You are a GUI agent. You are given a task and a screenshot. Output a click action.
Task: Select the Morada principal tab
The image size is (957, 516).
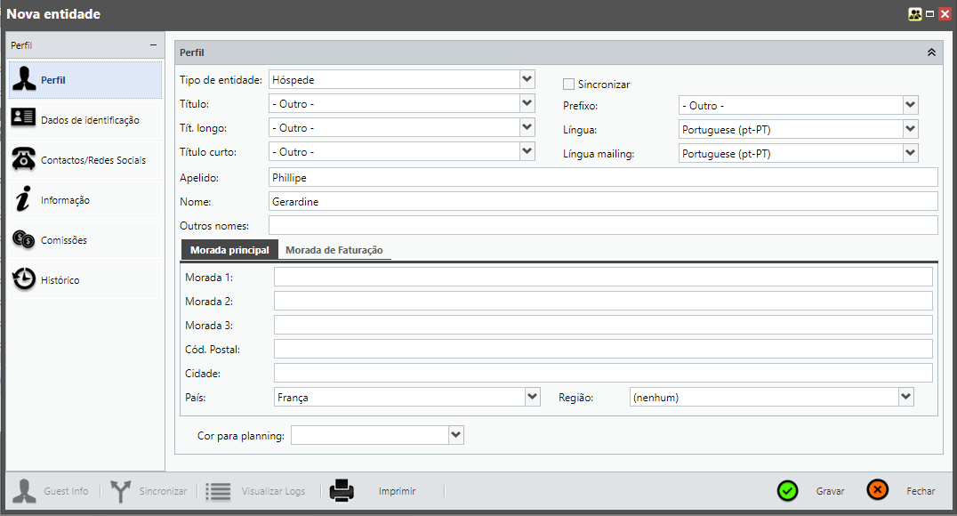[229, 250]
